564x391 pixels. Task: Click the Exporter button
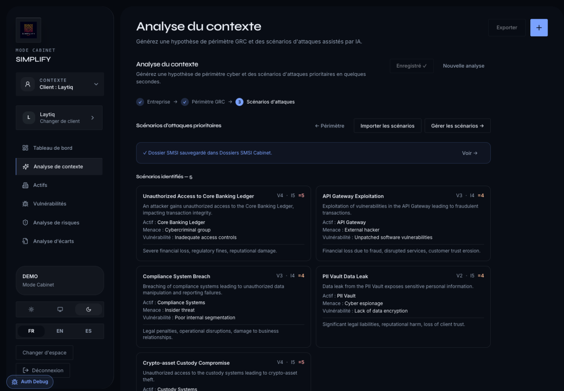click(x=507, y=28)
